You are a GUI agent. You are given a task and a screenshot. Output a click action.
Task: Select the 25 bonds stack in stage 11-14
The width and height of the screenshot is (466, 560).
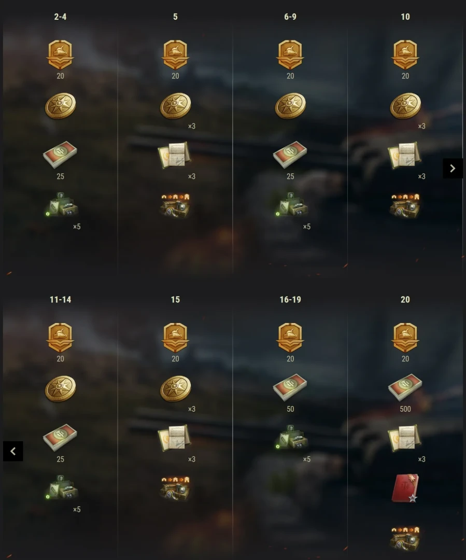point(60,438)
